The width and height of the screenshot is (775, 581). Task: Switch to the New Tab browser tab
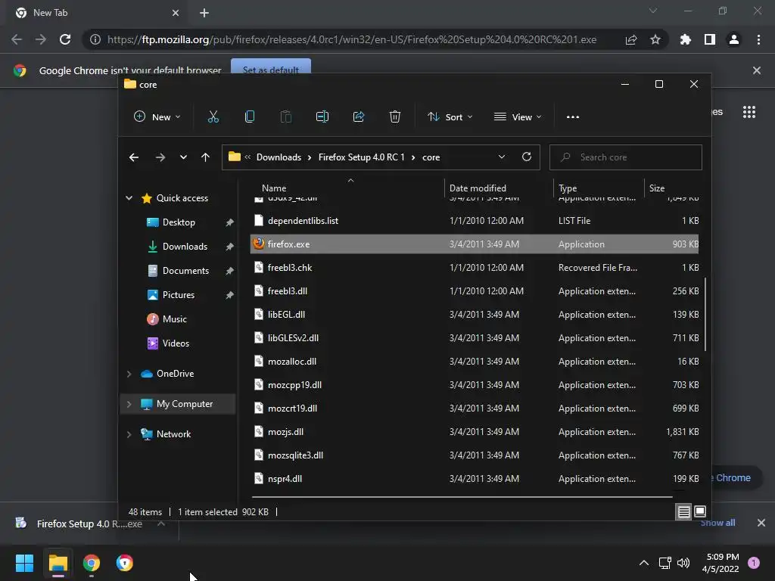pos(96,13)
